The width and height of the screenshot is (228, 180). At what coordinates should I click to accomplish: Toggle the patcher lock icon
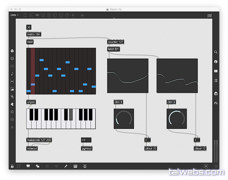pyautogui.click(x=12, y=166)
